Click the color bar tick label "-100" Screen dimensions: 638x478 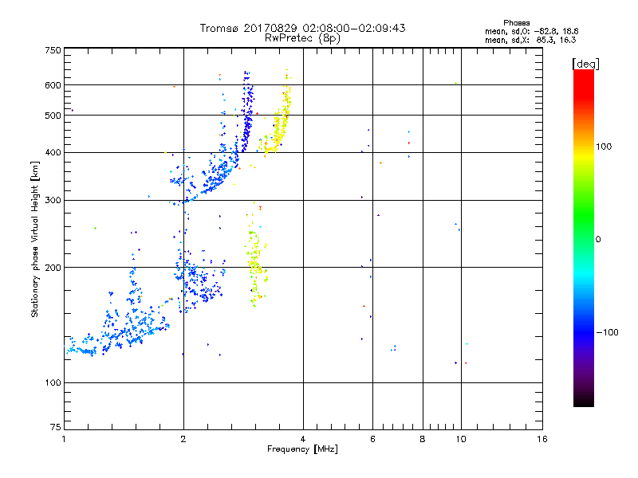tap(607, 332)
